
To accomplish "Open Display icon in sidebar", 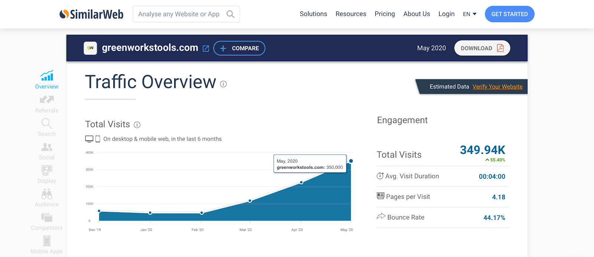I will (47, 170).
